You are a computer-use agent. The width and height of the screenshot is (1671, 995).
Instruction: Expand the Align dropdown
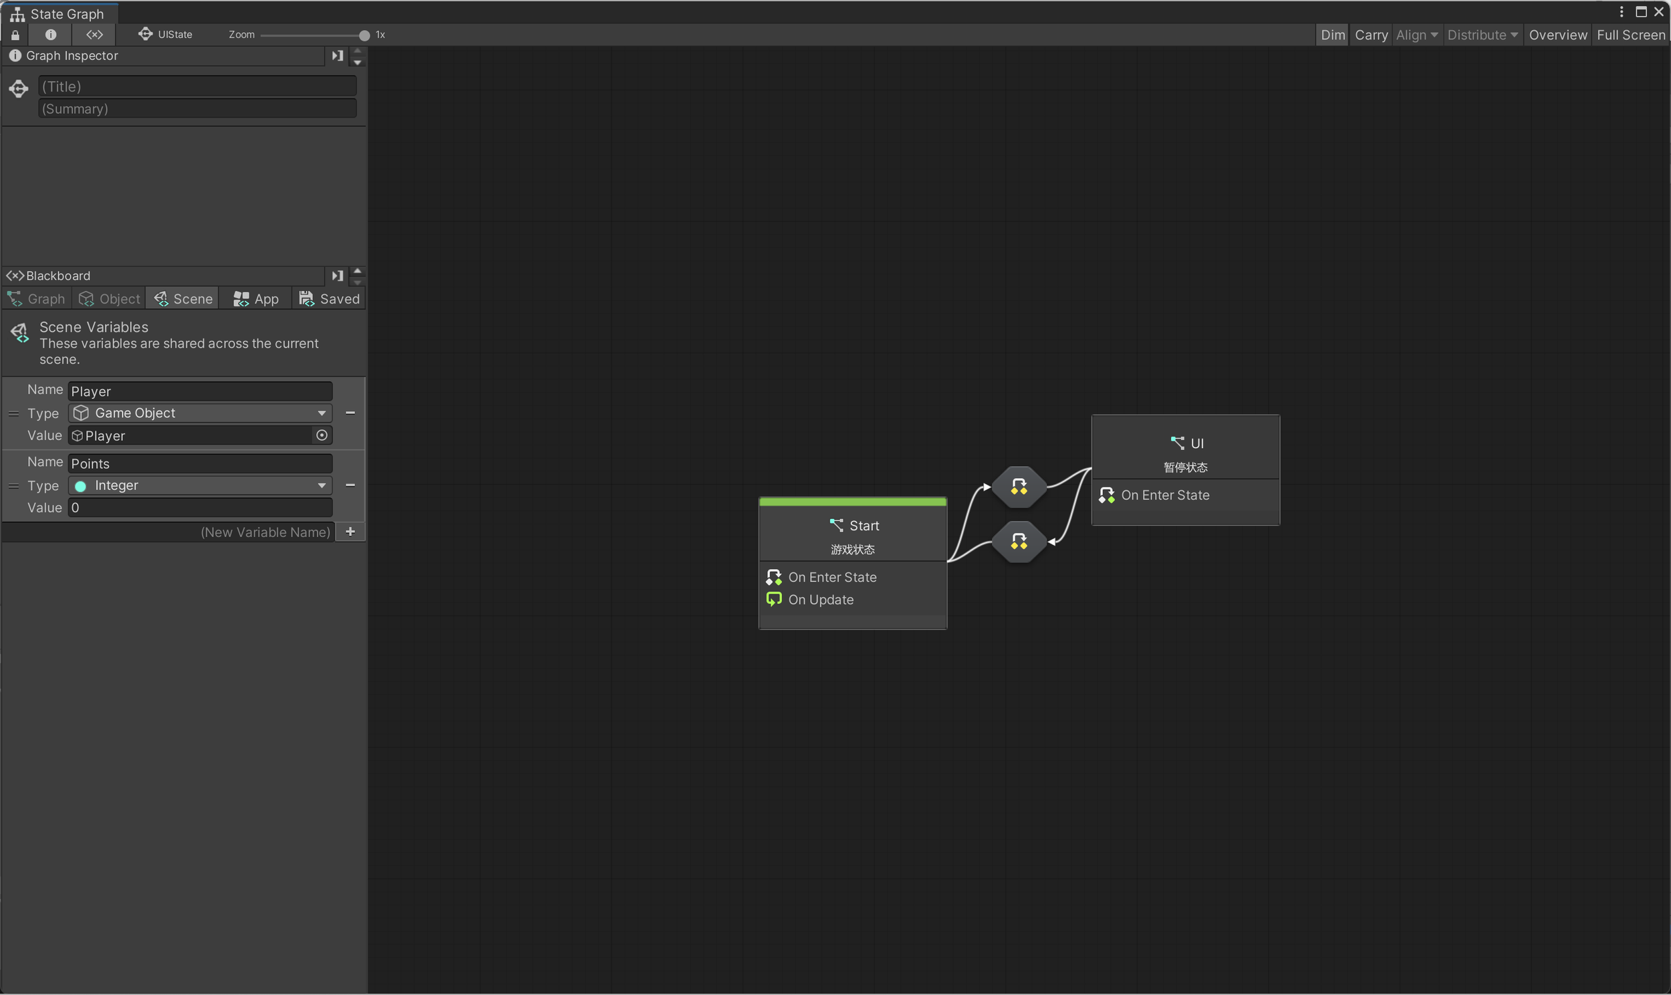(x=1416, y=35)
